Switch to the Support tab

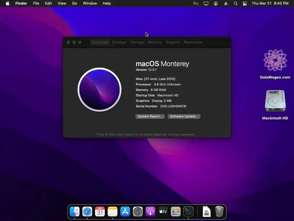(173, 42)
